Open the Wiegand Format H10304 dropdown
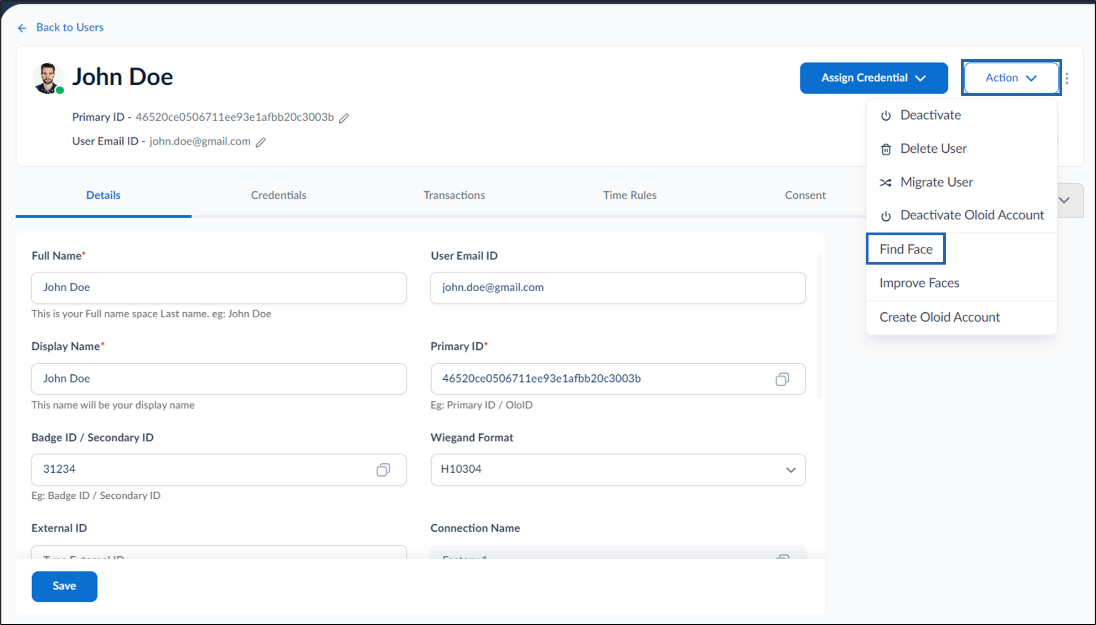The height and width of the screenshot is (625, 1096). 618,470
